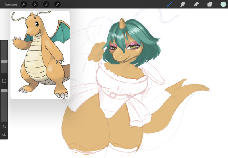
Task: Open the Галерея gallery
Action: coord(10,4)
